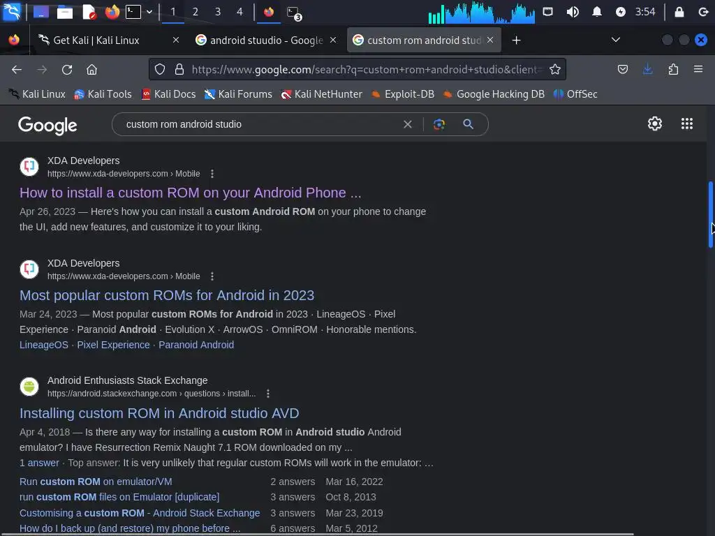Launch Firefox from the top panel
715x536 pixels.
112,12
